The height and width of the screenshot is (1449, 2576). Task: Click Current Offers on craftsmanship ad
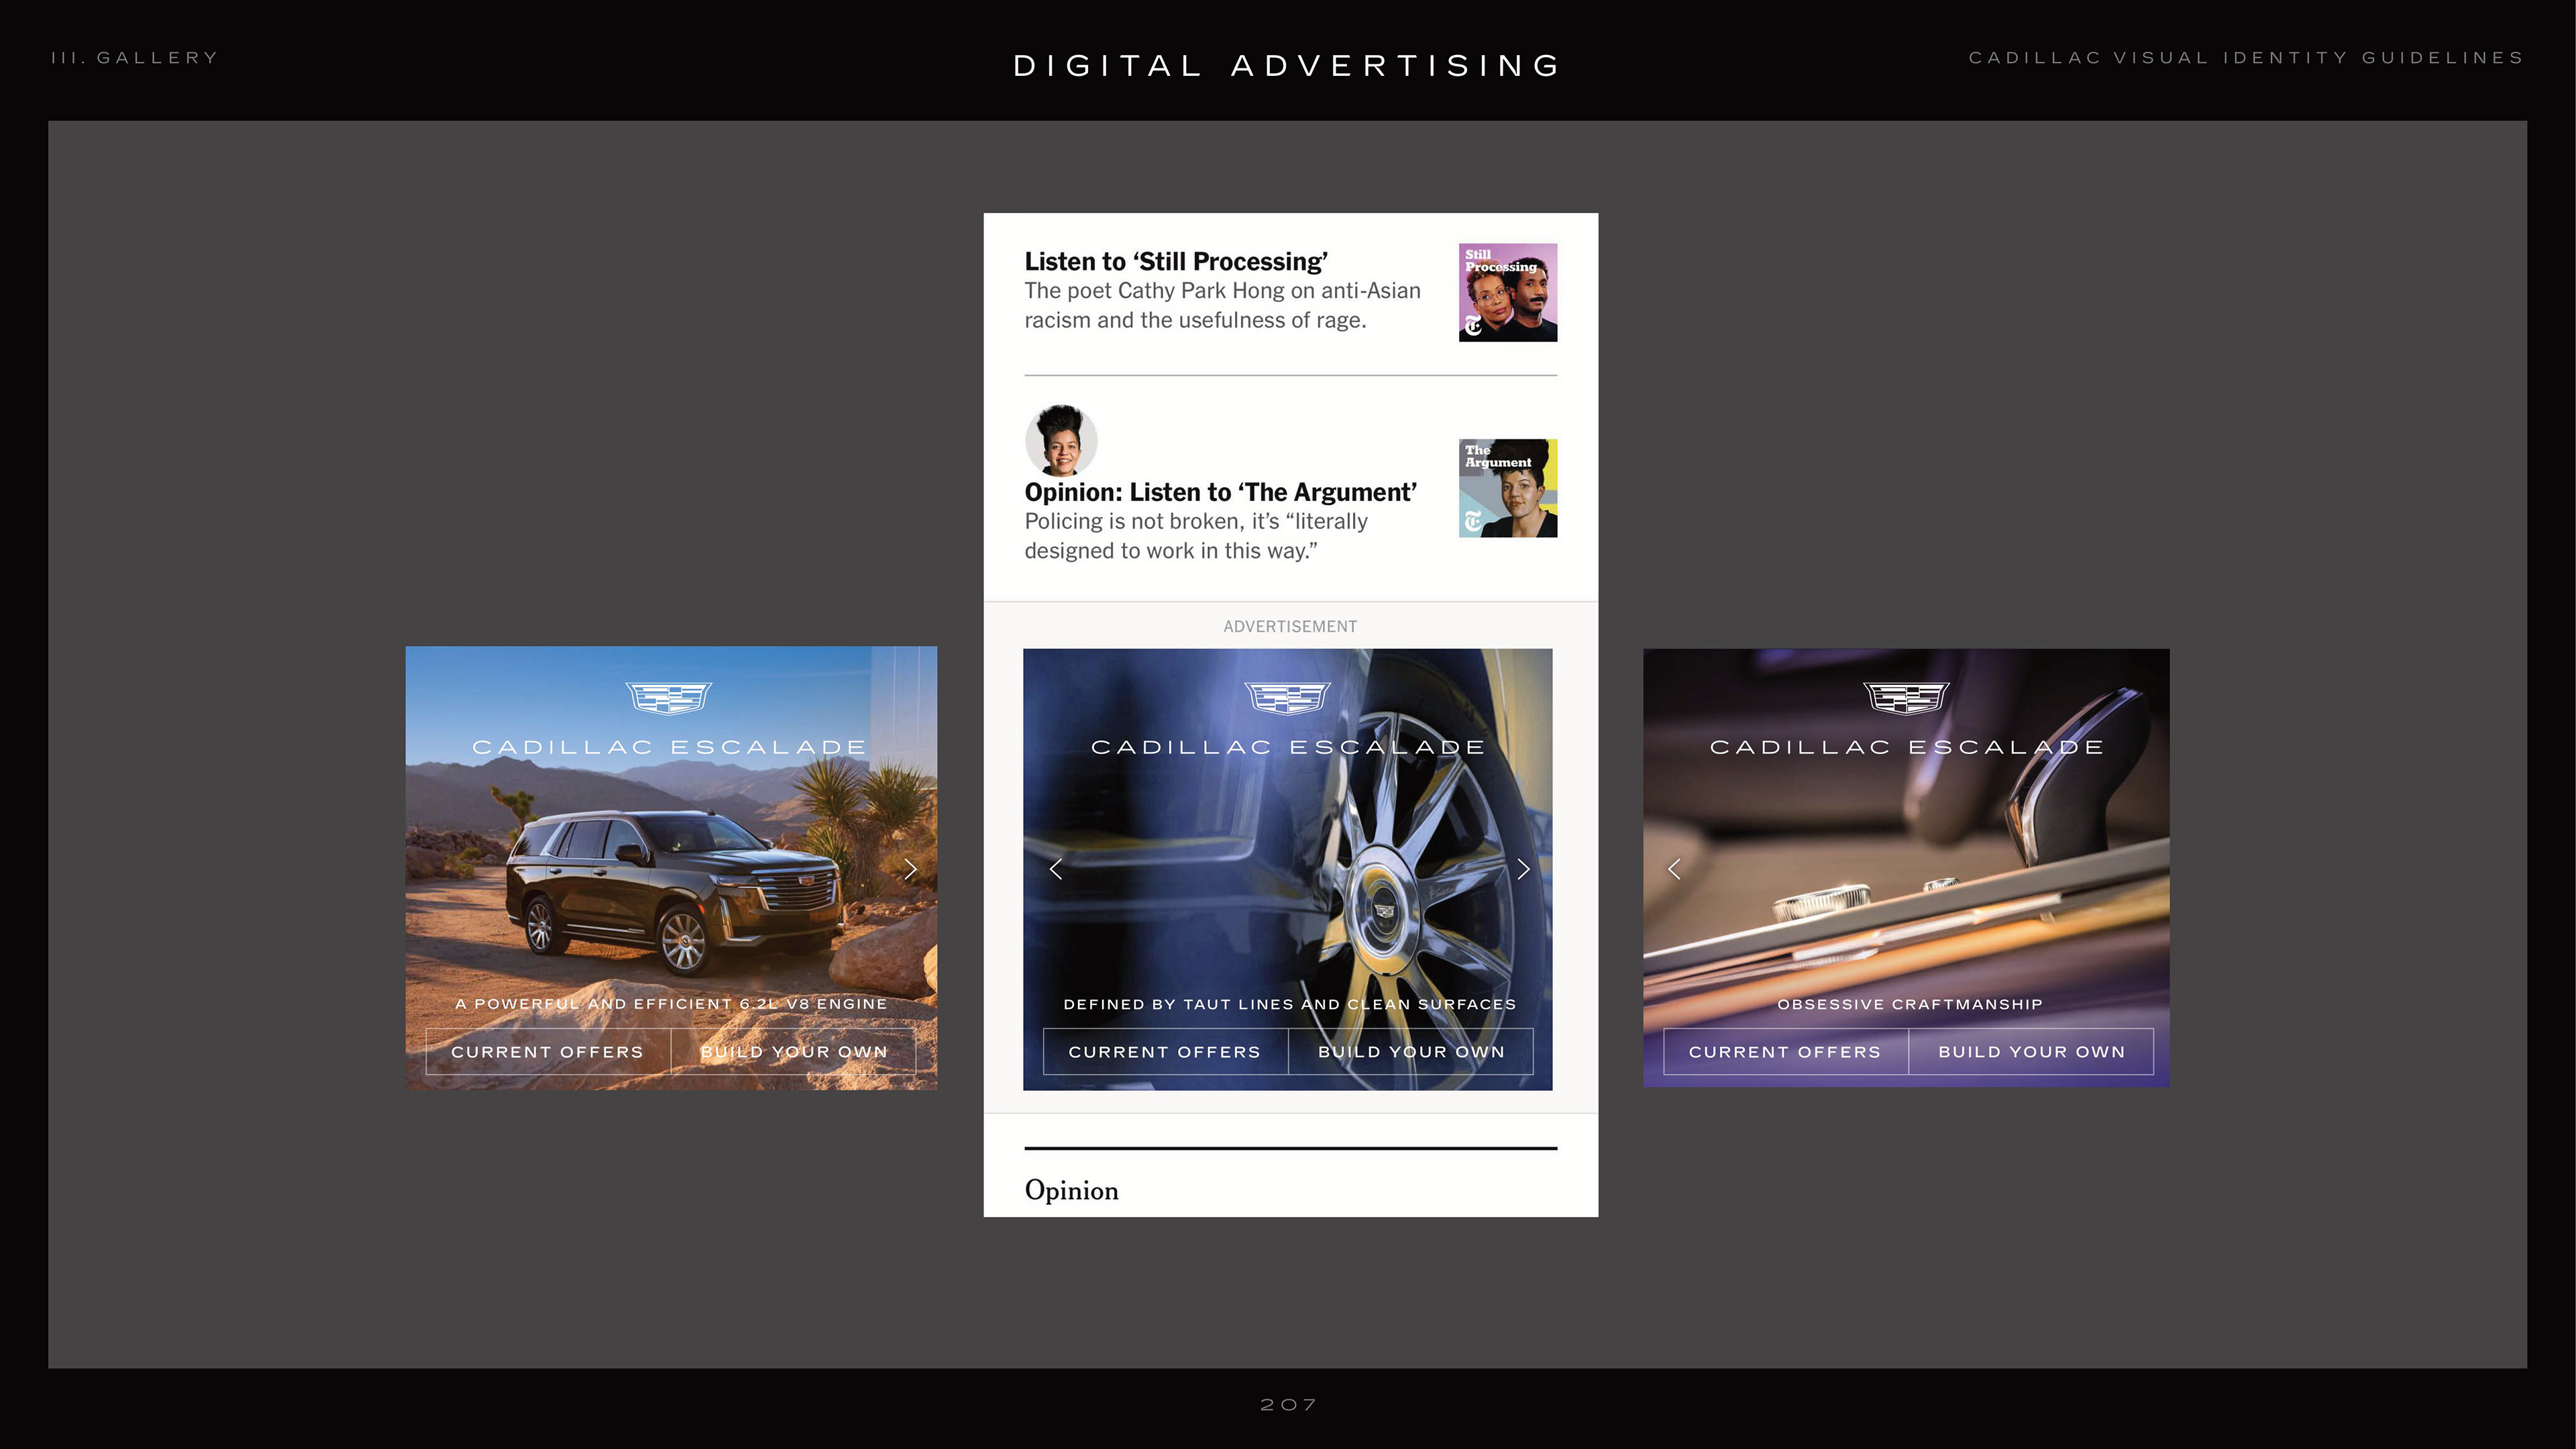point(1785,1052)
